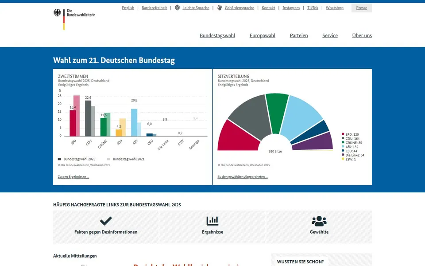Click the ZWEITSTIMMEN chart title
425x266 pixels.
73,76
